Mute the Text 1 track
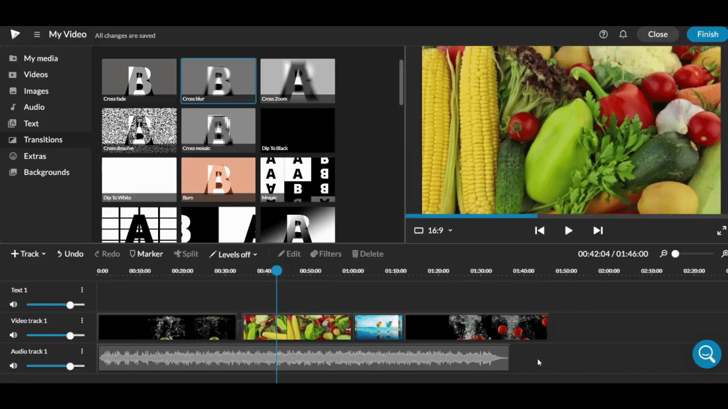The width and height of the screenshot is (728, 409). point(14,305)
